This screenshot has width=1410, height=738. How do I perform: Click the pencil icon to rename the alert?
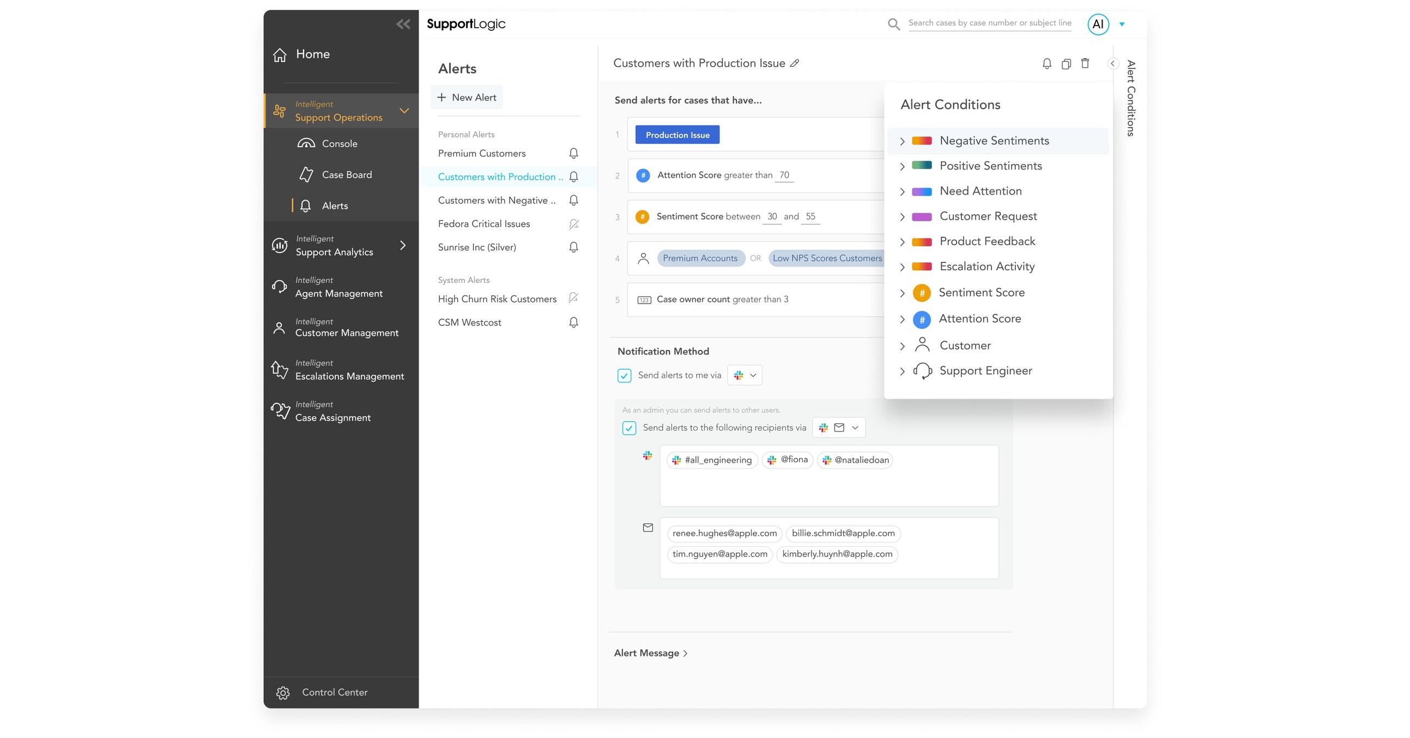click(x=795, y=63)
